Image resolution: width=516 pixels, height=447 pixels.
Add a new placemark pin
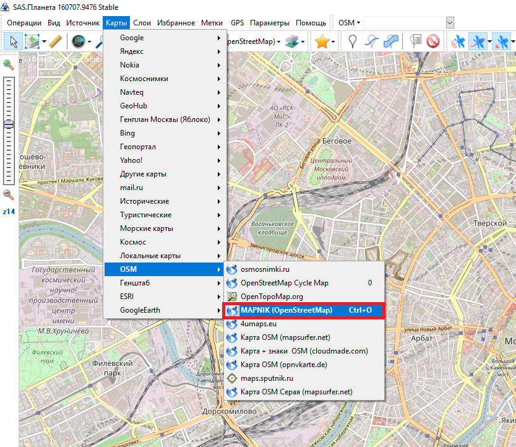click(353, 41)
